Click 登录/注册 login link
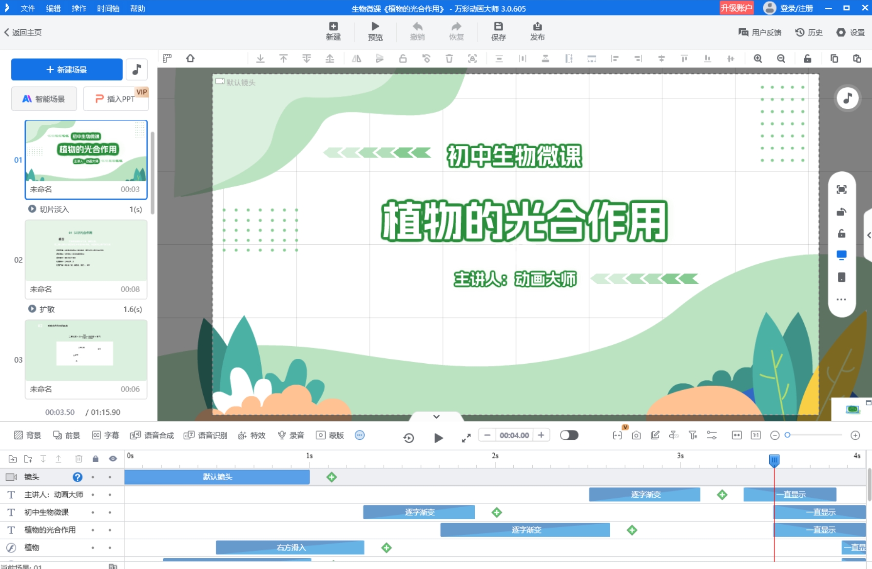This screenshot has width=872, height=569. click(x=796, y=8)
